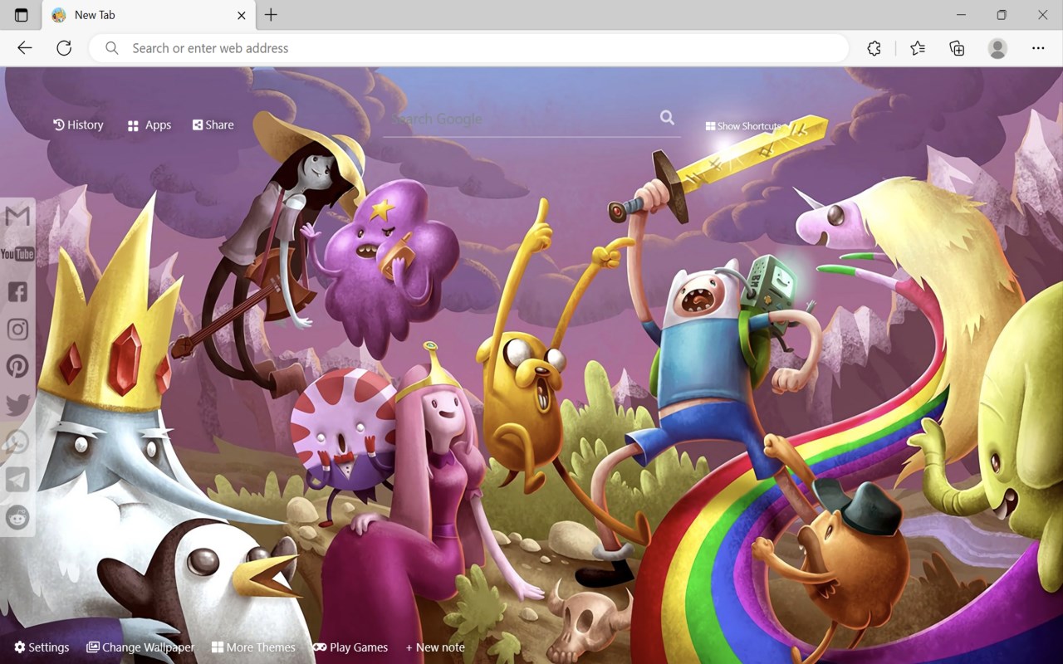Open the Favorites star icon
Screen dimensions: 1063x664
917,48
